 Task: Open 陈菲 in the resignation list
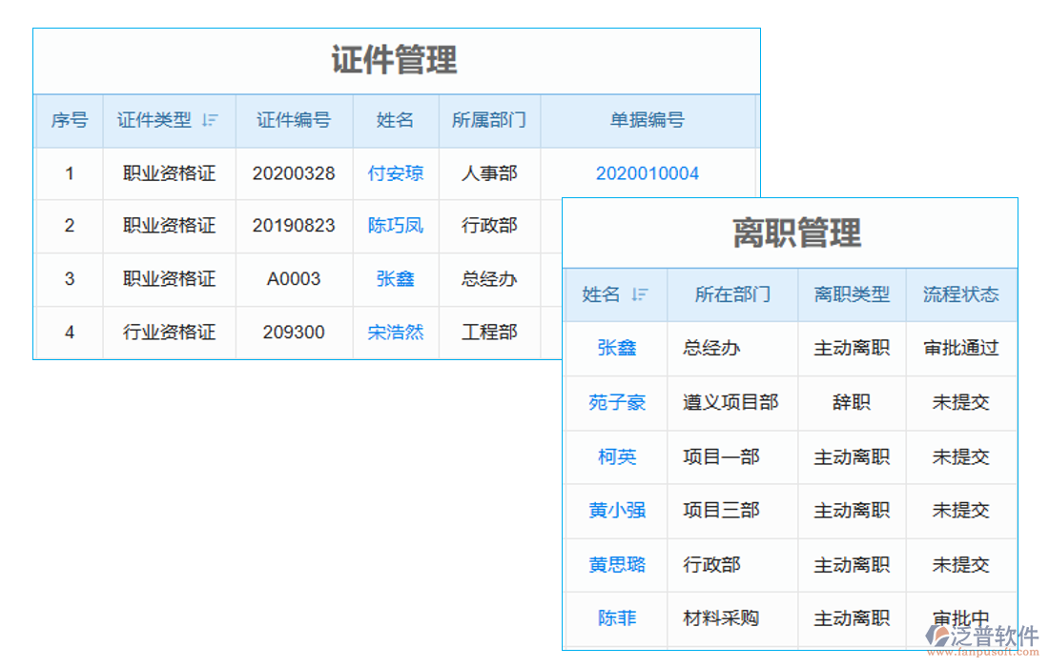(616, 618)
